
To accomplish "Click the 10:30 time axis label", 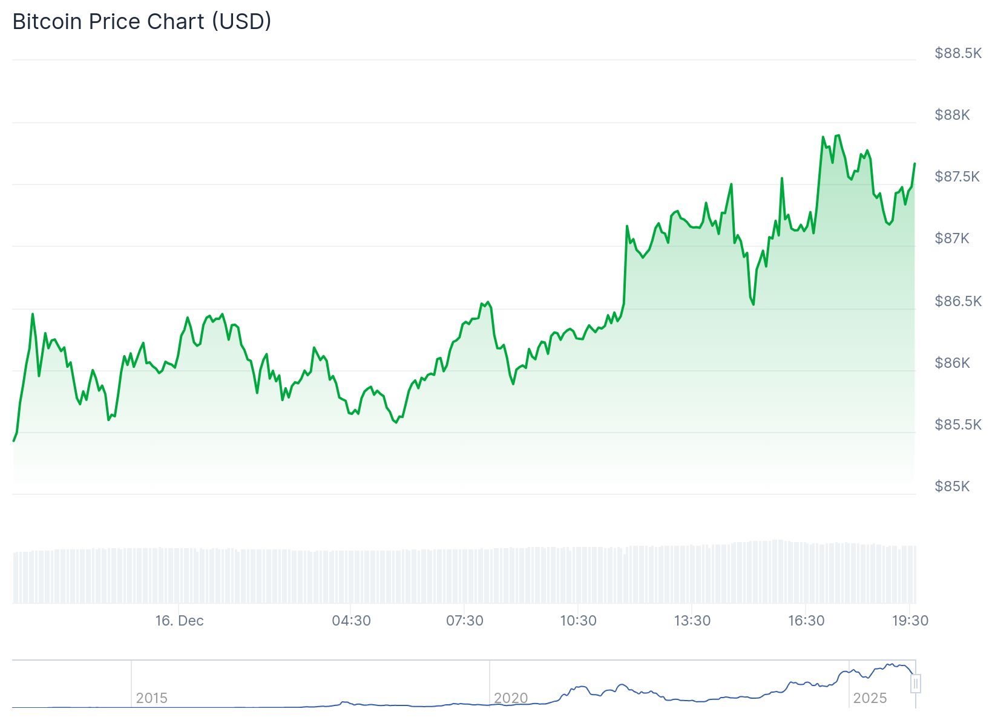I will 578,621.
